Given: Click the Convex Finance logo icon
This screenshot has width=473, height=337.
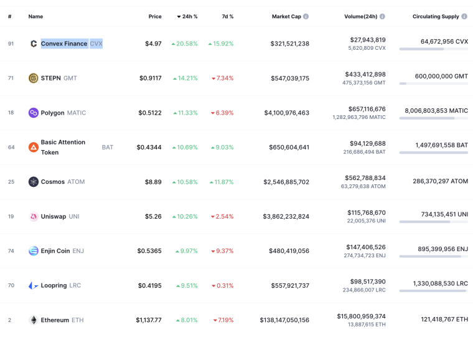Looking at the screenshot, I should tap(34, 44).
